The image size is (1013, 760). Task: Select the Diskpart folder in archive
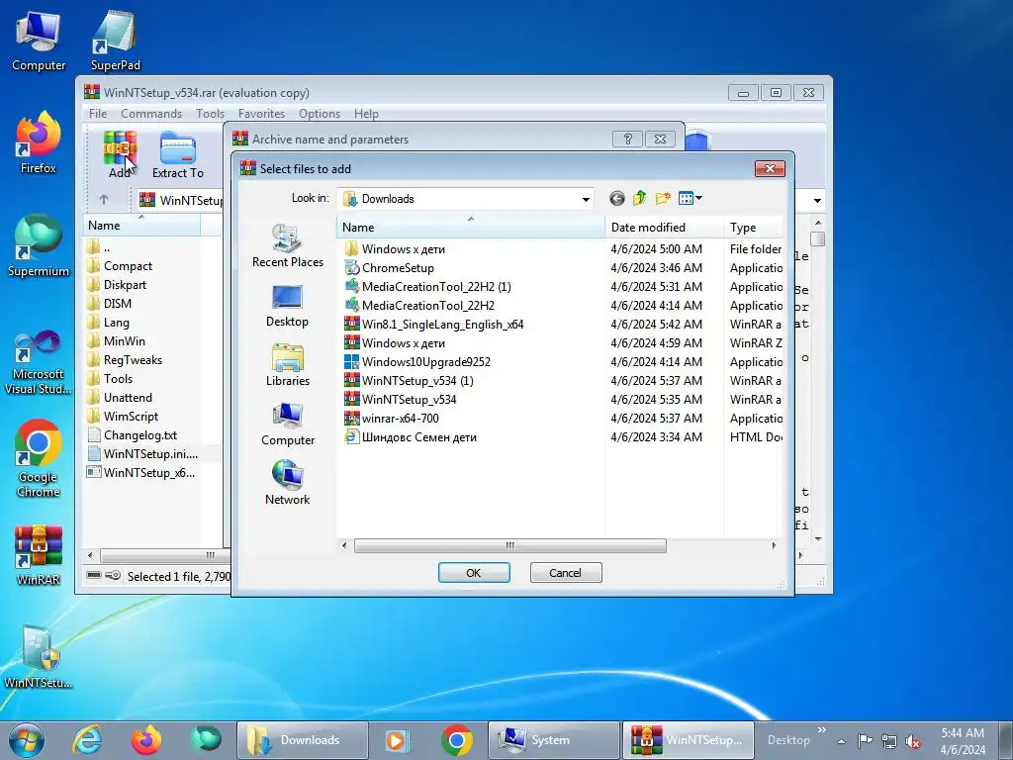coord(117,285)
